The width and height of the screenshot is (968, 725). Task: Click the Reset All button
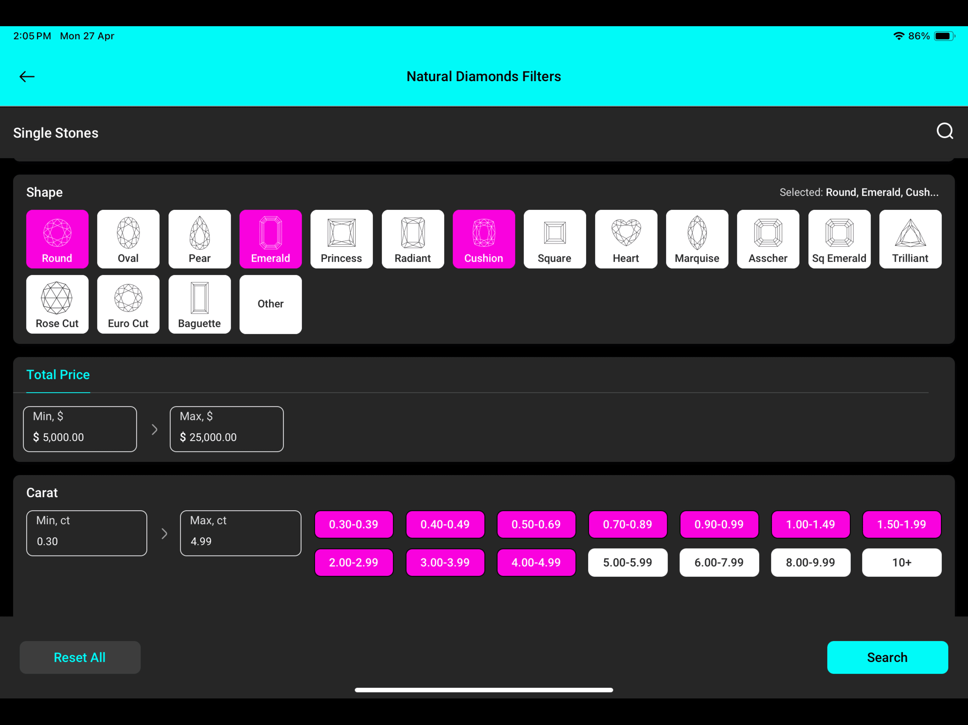point(80,657)
